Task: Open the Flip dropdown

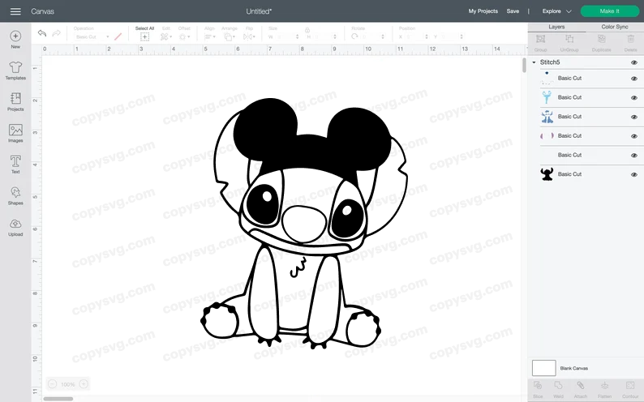Action: 249,37
